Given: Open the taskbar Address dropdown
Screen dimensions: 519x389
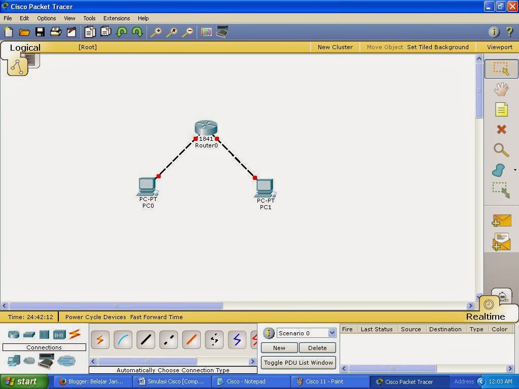Looking at the screenshot, I should point(480,381).
